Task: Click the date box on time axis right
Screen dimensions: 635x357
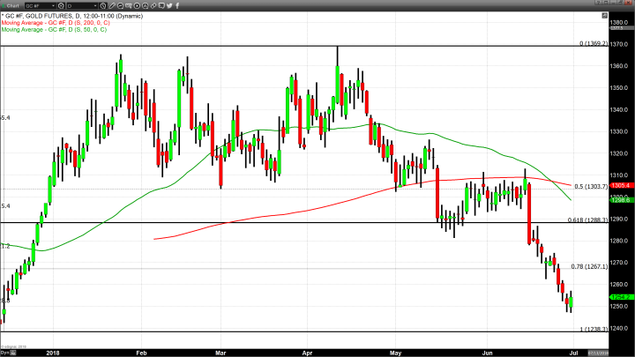Action: 598,353
